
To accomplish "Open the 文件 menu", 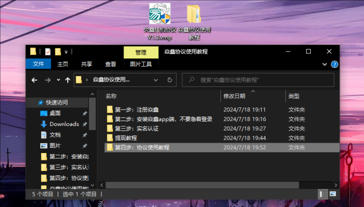I will 39,64.
